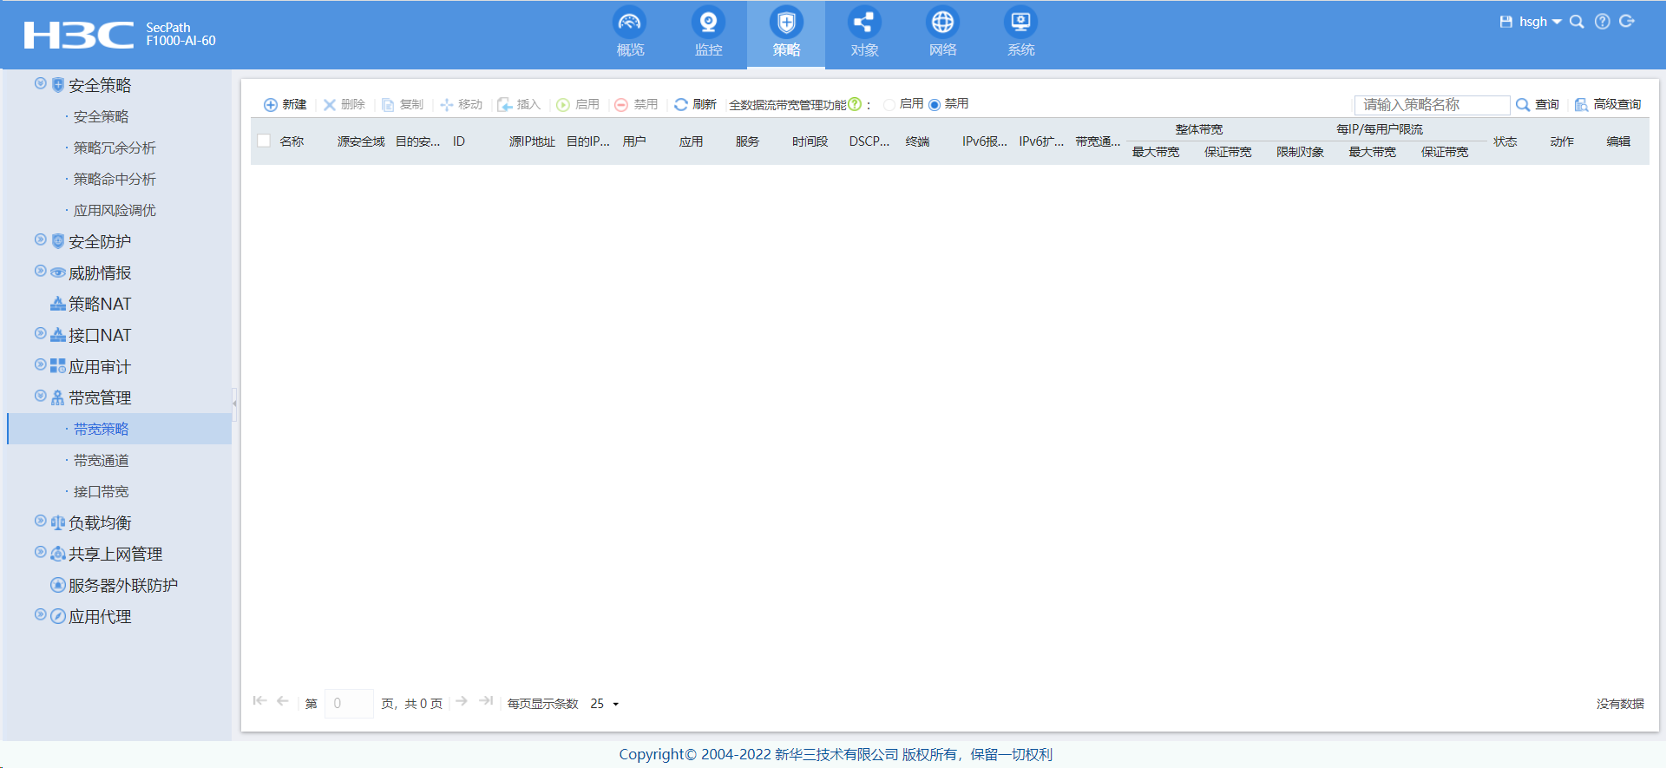Open the hsgh user dropdown

pyautogui.click(x=1540, y=22)
